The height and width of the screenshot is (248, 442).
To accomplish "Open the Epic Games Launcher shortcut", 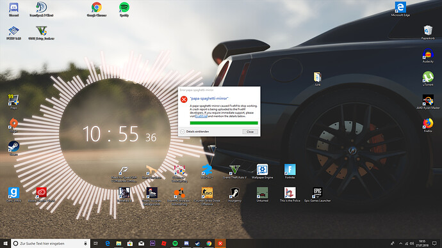I will pyautogui.click(x=317, y=194).
